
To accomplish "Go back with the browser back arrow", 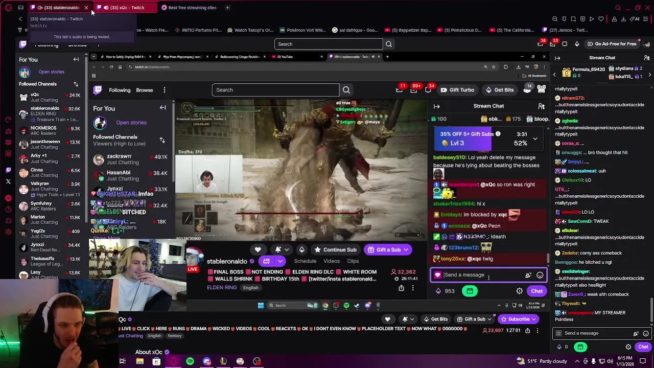I will click(20, 19).
